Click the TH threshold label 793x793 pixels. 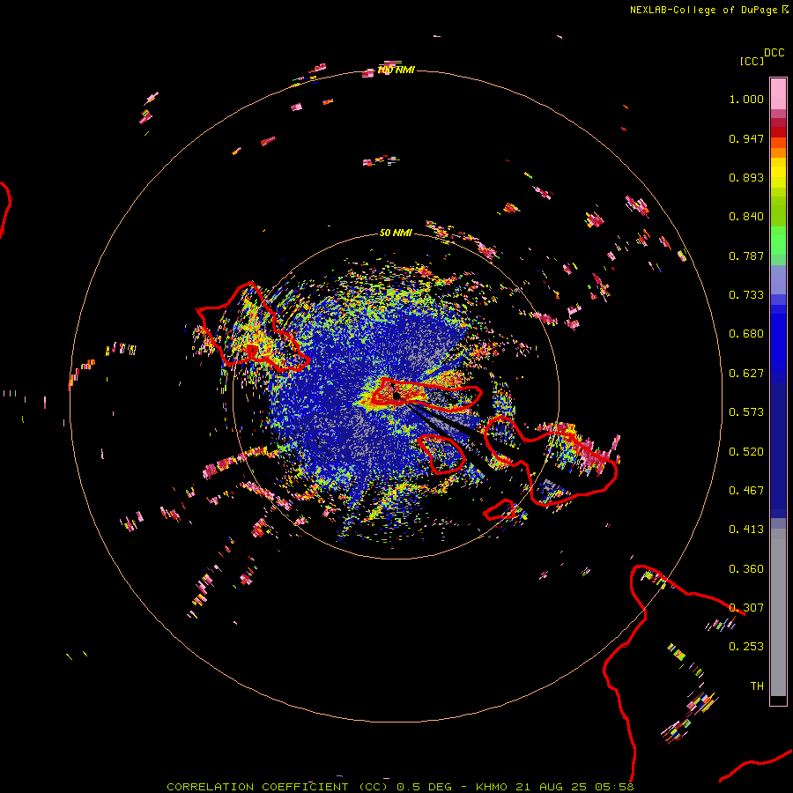point(757,686)
